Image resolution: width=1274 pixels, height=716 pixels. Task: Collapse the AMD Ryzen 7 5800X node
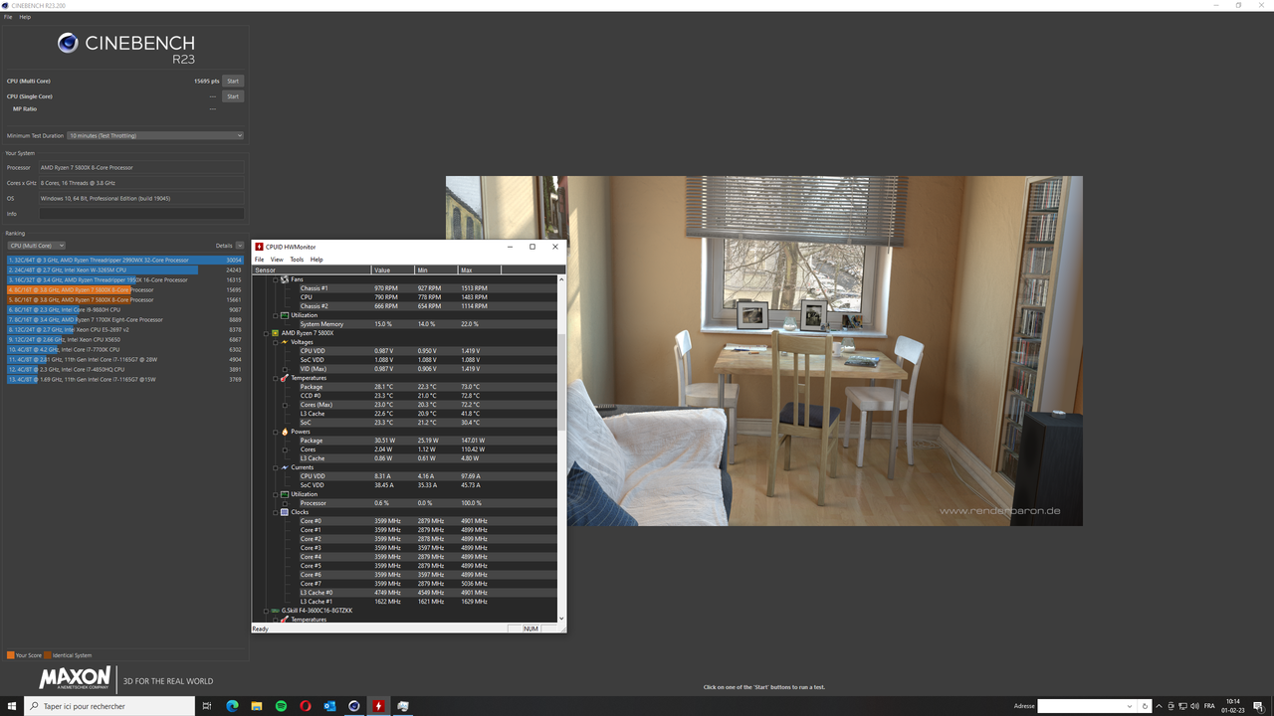pos(266,333)
